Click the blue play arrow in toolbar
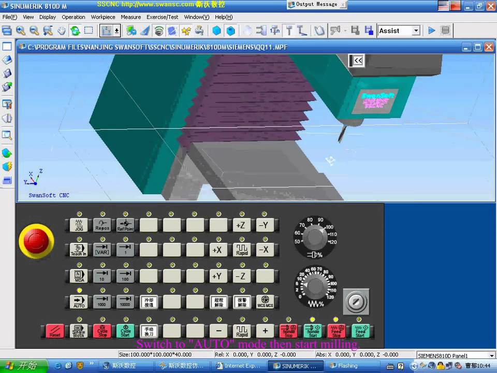Viewport: 497px width, 373px height. 431,31
